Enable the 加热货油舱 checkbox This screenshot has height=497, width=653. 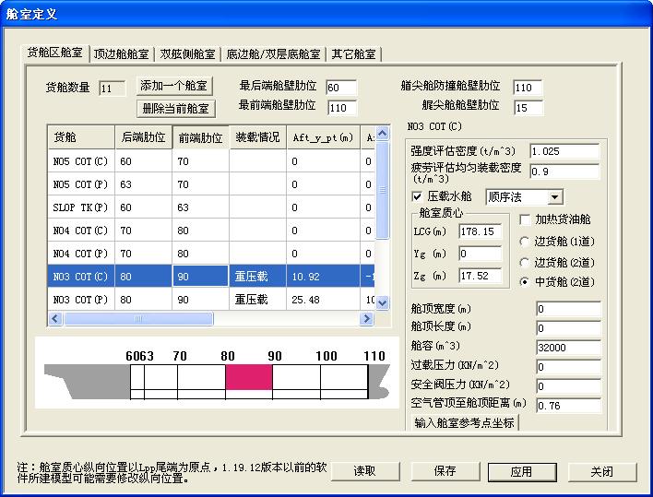[x=526, y=220]
